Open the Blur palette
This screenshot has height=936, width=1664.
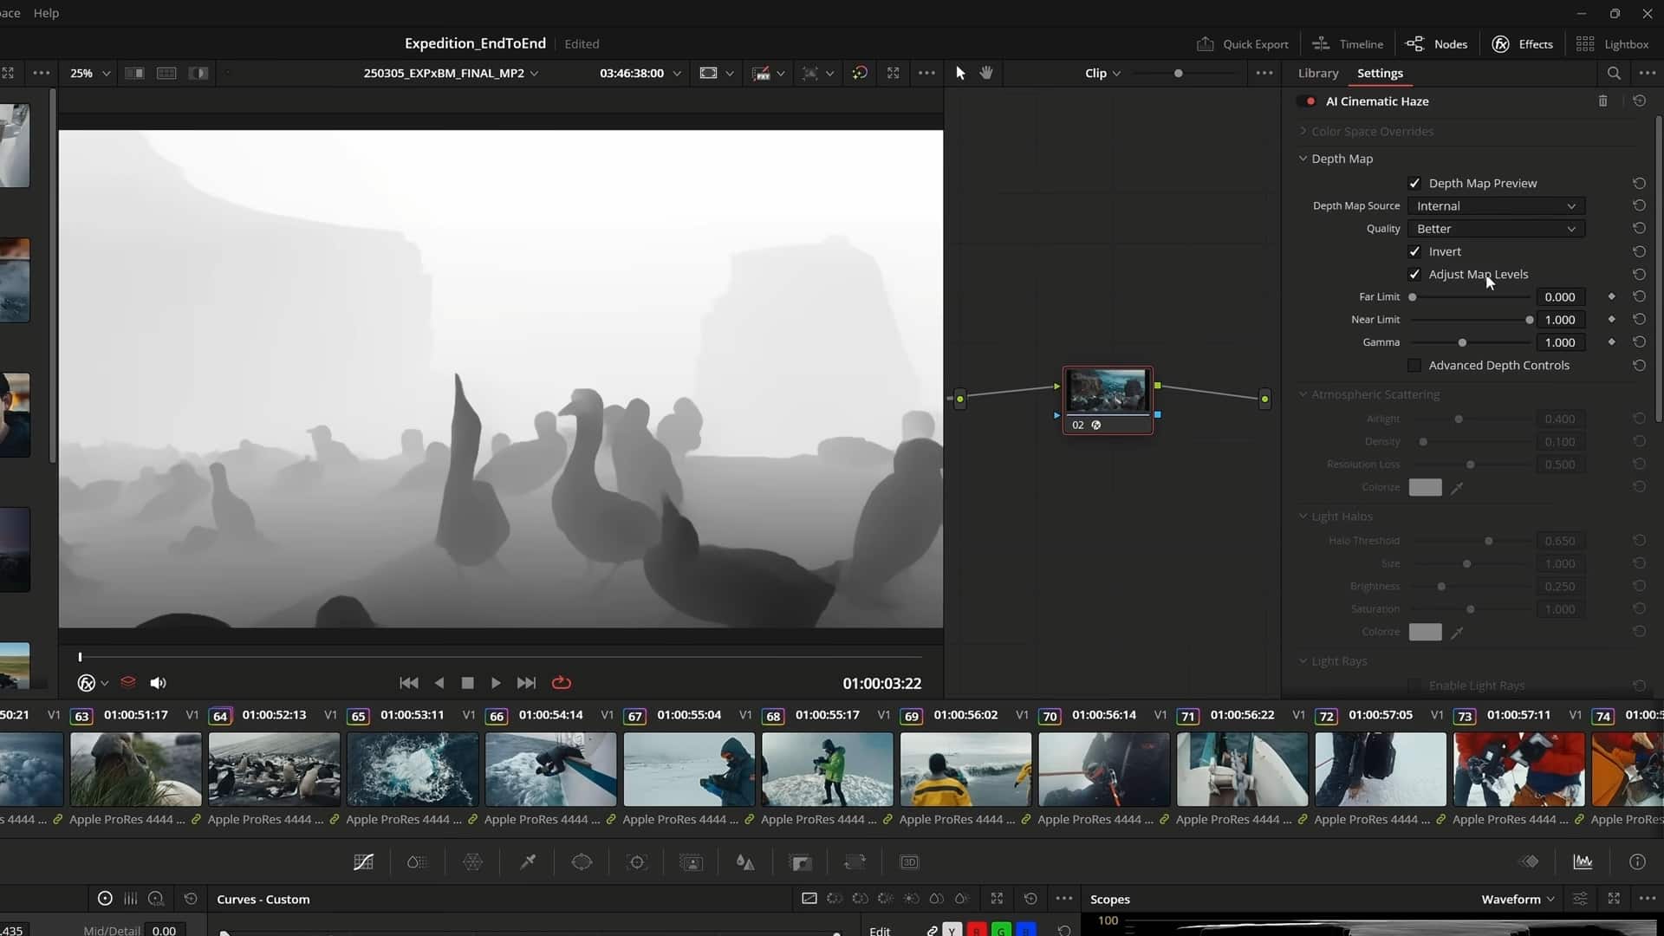744,861
